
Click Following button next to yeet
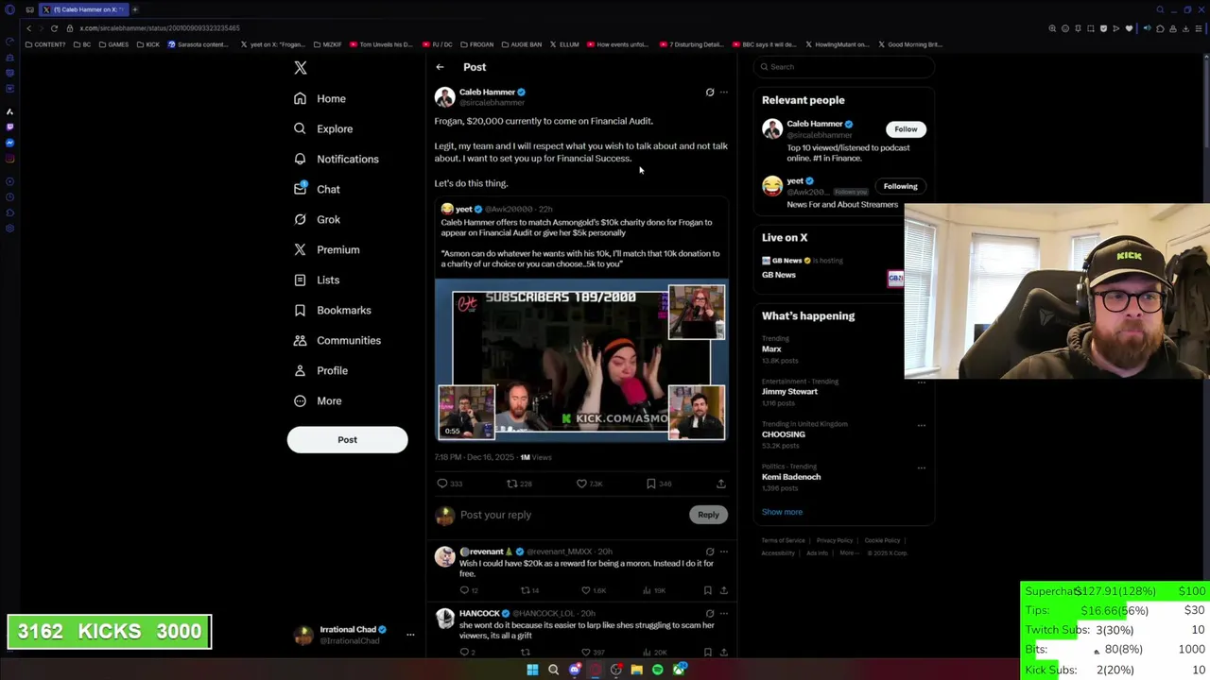click(x=900, y=186)
